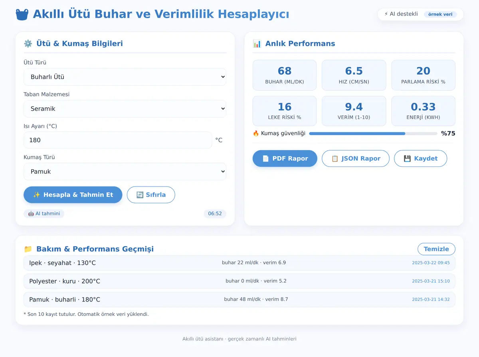The width and height of the screenshot is (479, 357).
Task: Click the 06:52 time badge
Action: coord(215,214)
